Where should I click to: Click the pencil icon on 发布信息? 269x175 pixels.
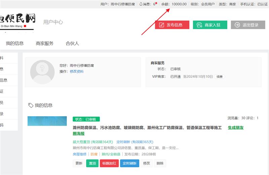161,25
